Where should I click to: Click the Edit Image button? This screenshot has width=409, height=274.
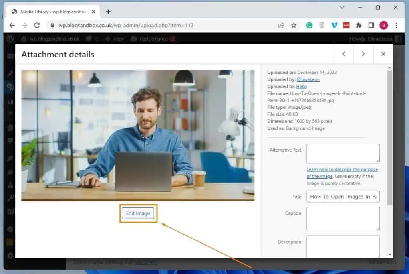(138, 213)
